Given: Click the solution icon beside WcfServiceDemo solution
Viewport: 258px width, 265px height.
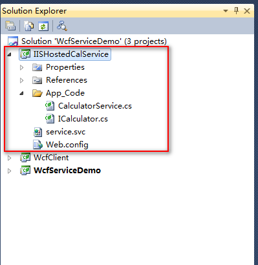Looking at the screenshot, I should pos(13,41).
